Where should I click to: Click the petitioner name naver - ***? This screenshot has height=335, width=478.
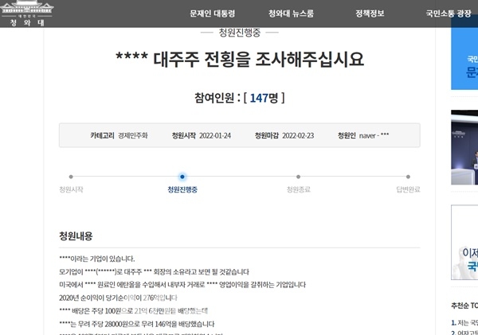[374, 135]
